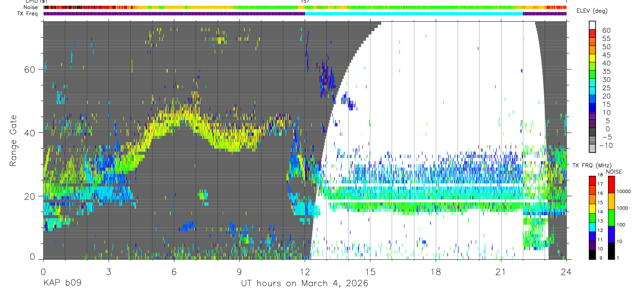Screen dimensions: 637x294
Task: Click the '3' UT hour tick label
Action: point(108,271)
